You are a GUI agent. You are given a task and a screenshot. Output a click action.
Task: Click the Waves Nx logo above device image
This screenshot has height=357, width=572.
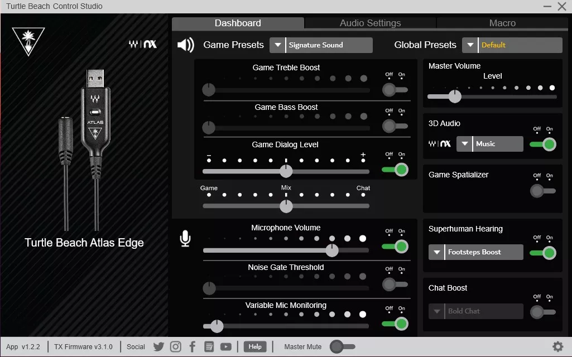pyautogui.click(x=143, y=45)
